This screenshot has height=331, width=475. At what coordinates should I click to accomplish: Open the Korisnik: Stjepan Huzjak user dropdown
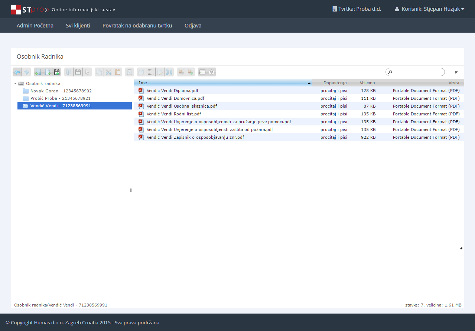(430, 9)
